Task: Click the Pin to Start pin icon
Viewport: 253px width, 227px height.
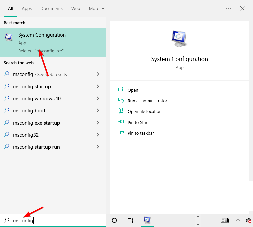Action: (x=121, y=122)
